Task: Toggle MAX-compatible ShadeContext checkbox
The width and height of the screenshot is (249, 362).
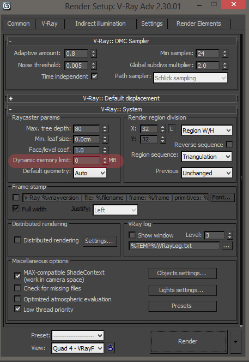Action: 17,276
